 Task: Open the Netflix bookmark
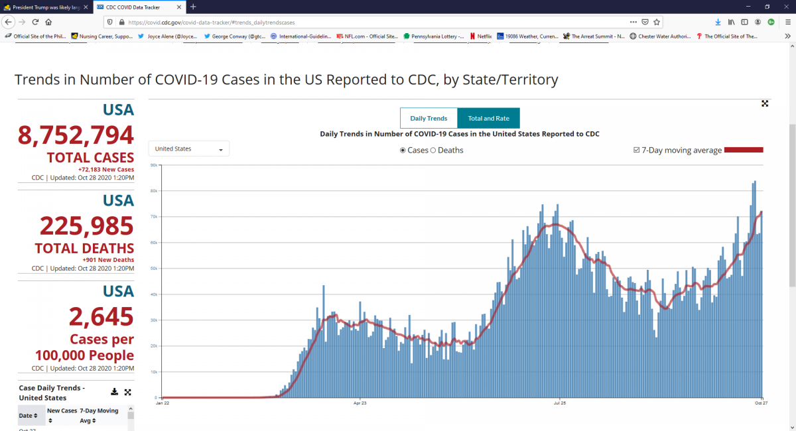click(481, 36)
